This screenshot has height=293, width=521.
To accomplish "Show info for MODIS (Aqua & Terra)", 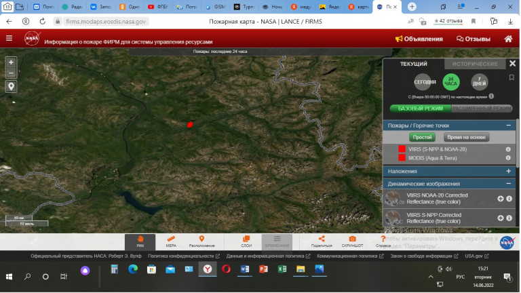I will 508,158.
